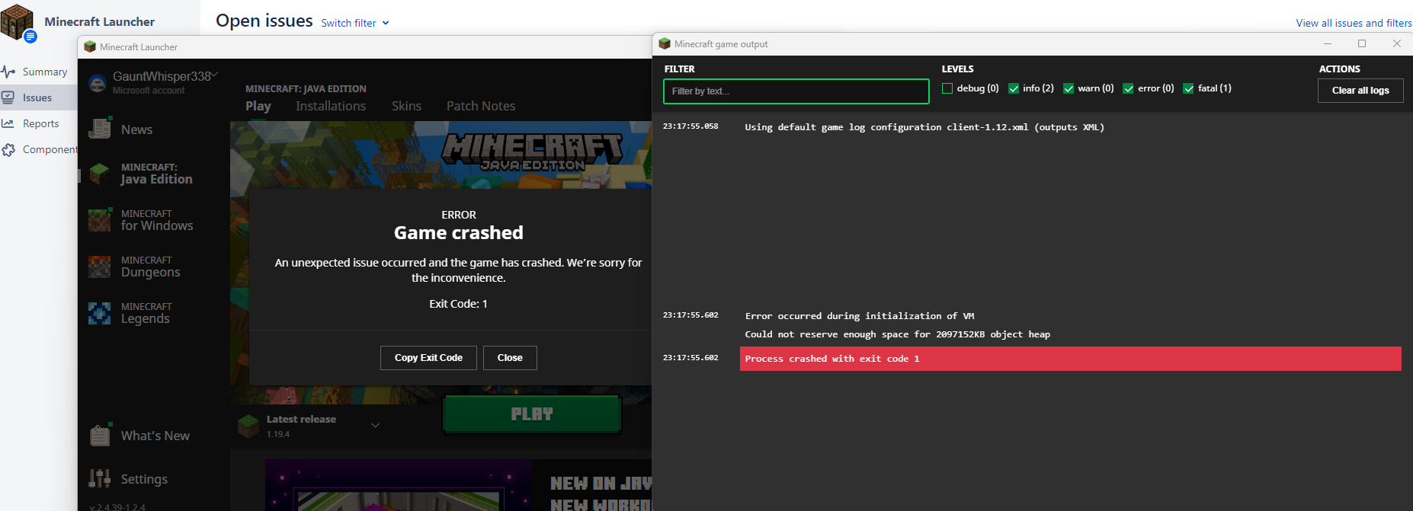Expand the account menu chevron
1413x511 pixels.
[x=215, y=75]
